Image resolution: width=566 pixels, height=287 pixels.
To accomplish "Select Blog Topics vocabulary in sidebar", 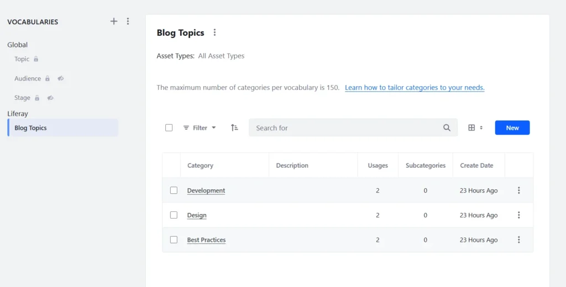I will pos(31,128).
